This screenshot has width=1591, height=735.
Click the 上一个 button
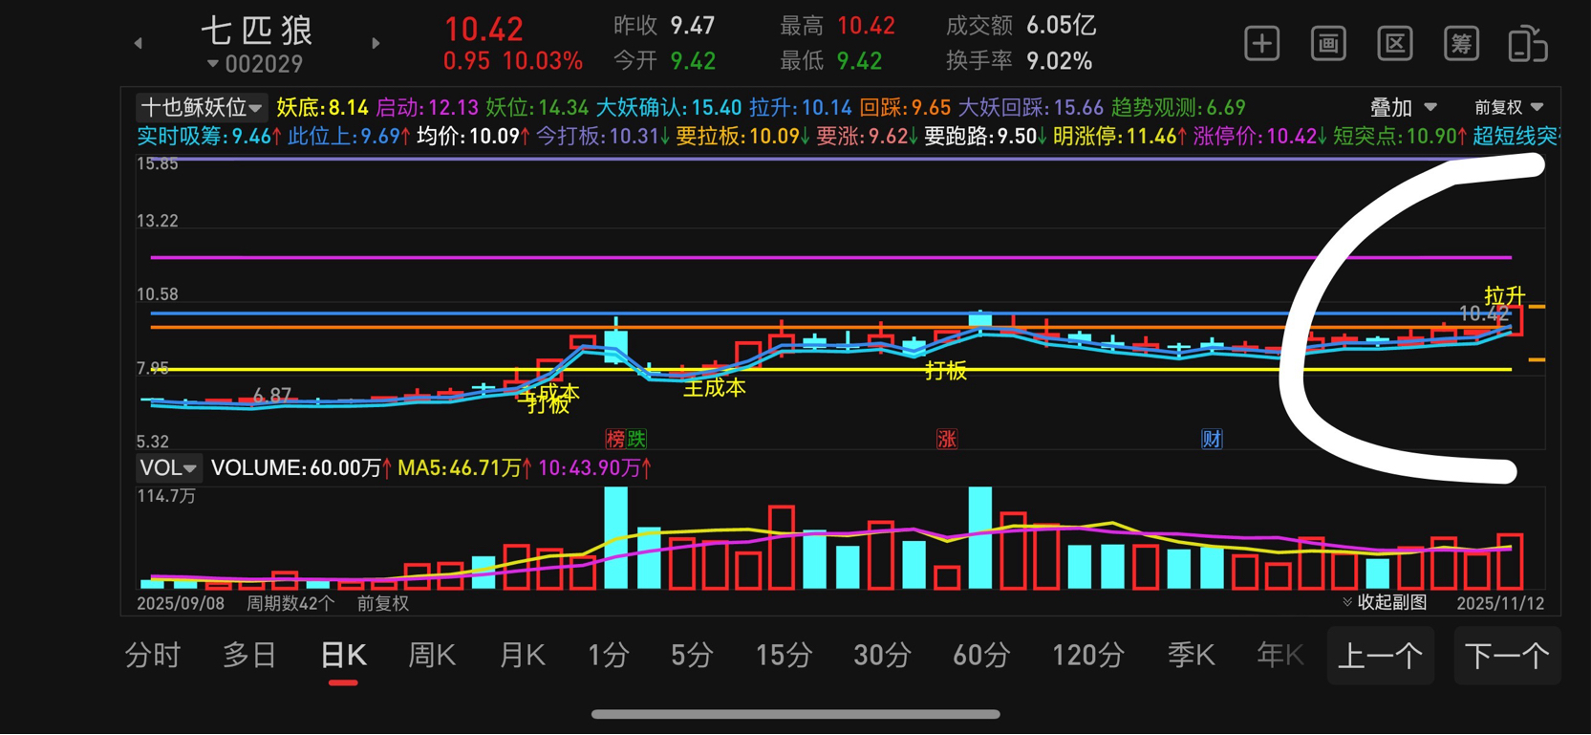[x=1381, y=656]
